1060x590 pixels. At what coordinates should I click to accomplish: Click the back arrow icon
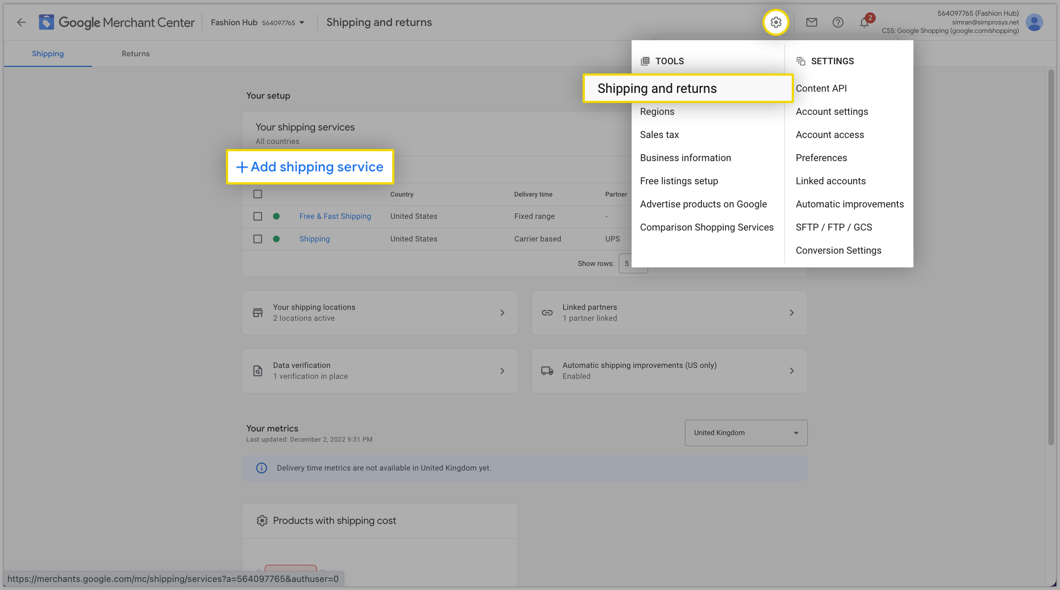21,22
